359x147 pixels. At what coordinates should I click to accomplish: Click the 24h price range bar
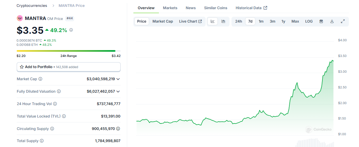coord(69,51)
